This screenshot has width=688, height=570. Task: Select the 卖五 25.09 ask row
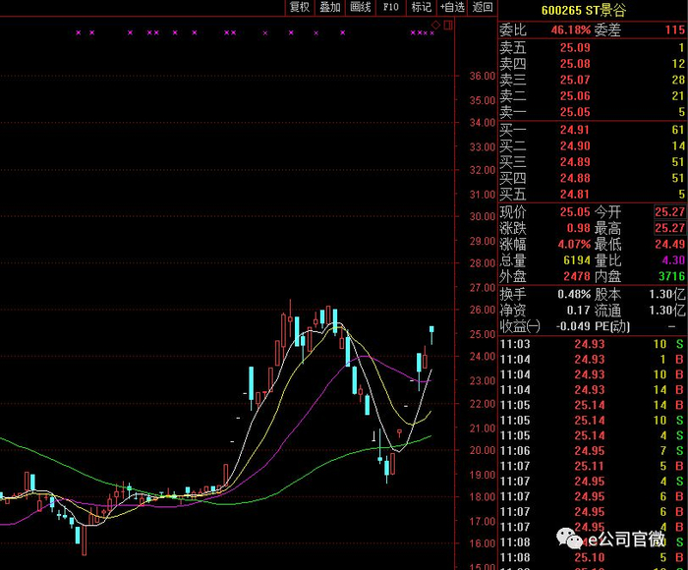click(593, 47)
